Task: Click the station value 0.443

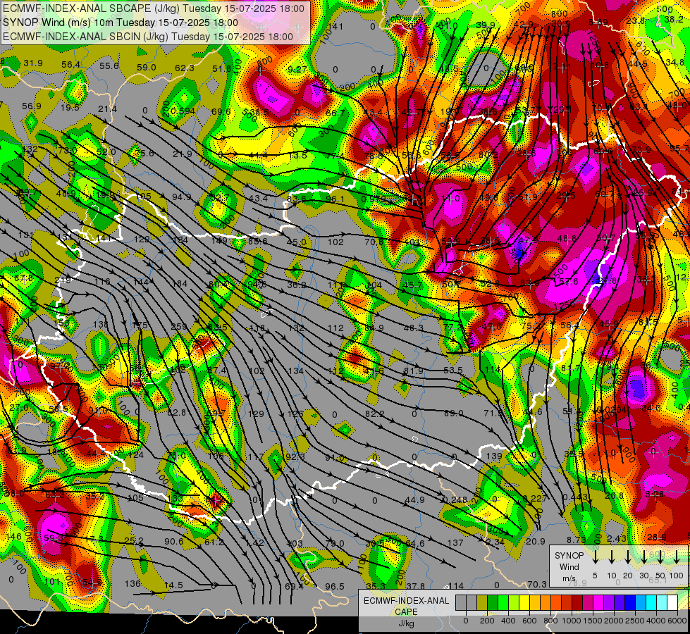Action: click(x=576, y=497)
